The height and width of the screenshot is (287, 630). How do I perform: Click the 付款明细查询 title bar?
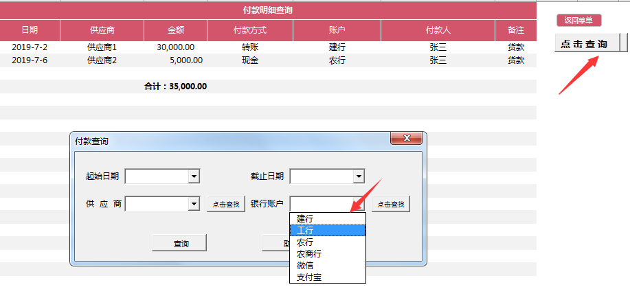click(268, 10)
